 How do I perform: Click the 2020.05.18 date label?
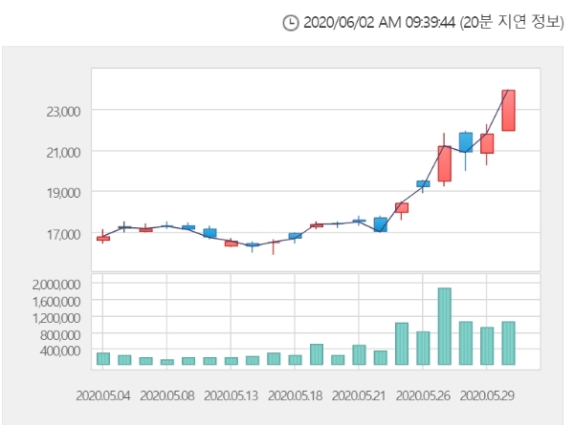coord(295,395)
